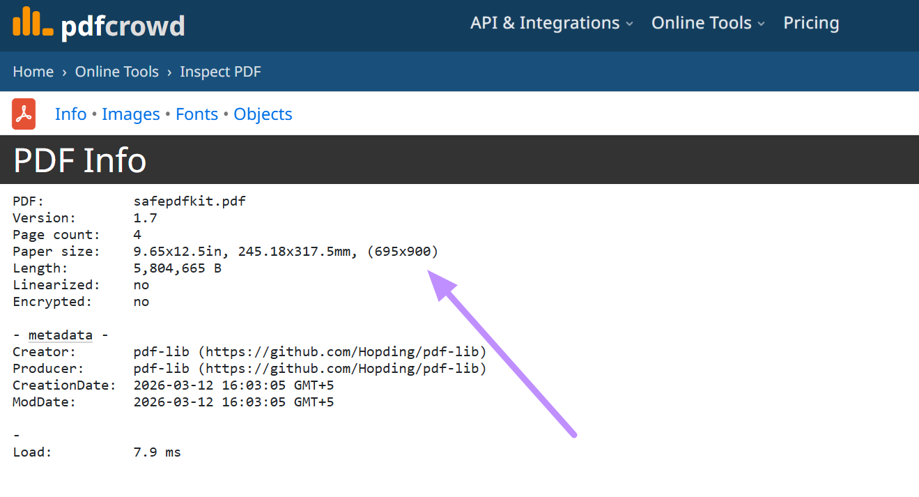Open the API & Integrations dropdown menu

(x=551, y=23)
